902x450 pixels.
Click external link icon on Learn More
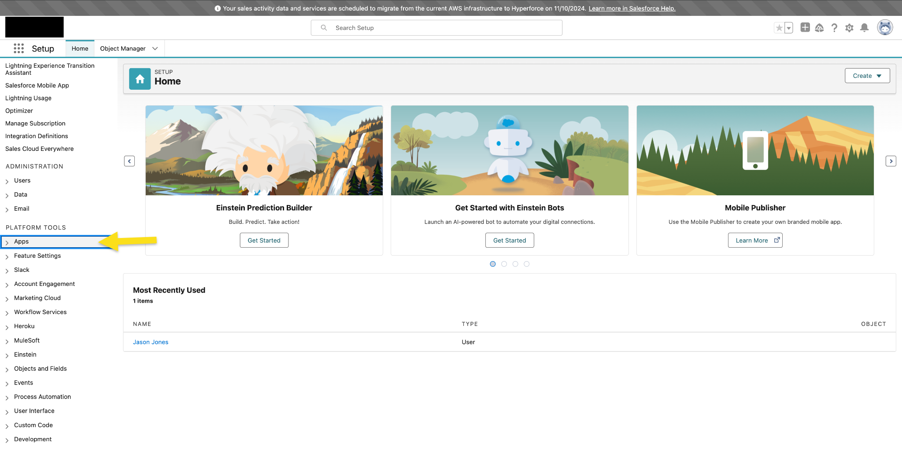[x=777, y=240]
